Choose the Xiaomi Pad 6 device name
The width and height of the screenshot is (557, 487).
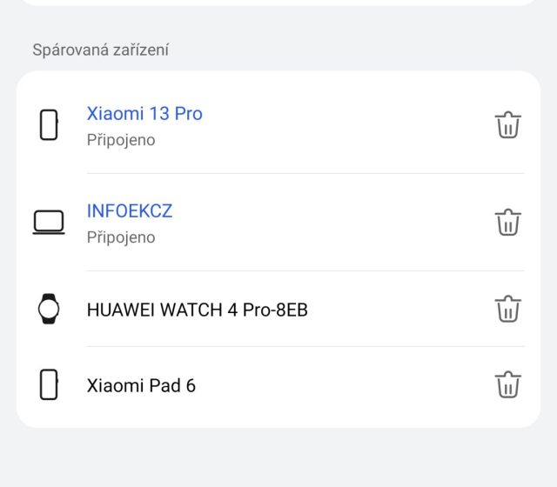tap(141, 385)
